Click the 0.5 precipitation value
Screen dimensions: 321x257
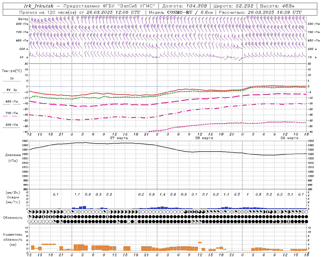tap(237, 195)
